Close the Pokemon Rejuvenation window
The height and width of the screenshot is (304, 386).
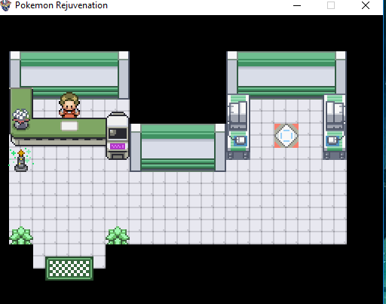(x=366, y=5)
